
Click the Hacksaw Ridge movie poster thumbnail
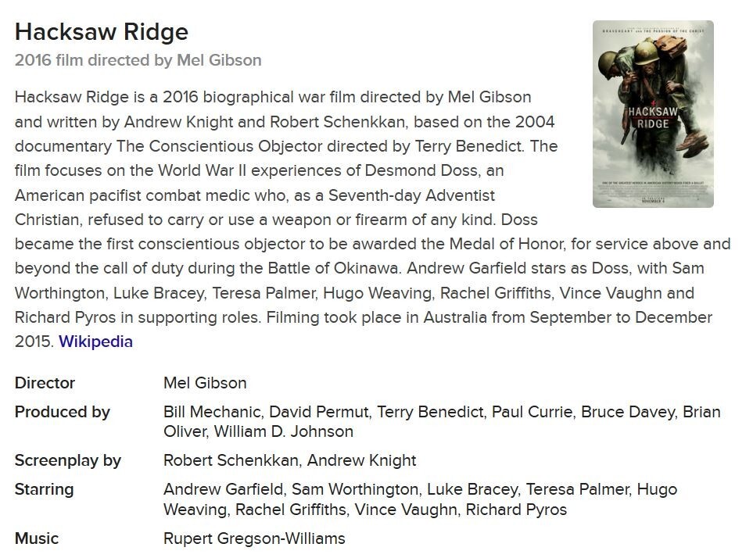653,114
